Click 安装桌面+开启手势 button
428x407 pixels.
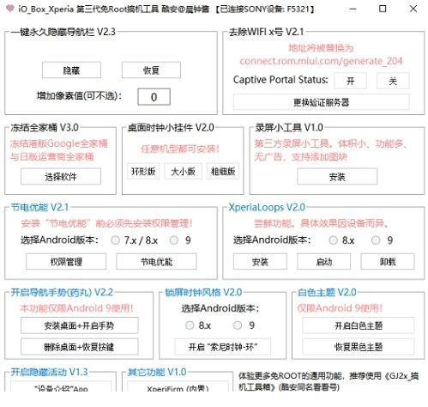(x=79, y=325)
